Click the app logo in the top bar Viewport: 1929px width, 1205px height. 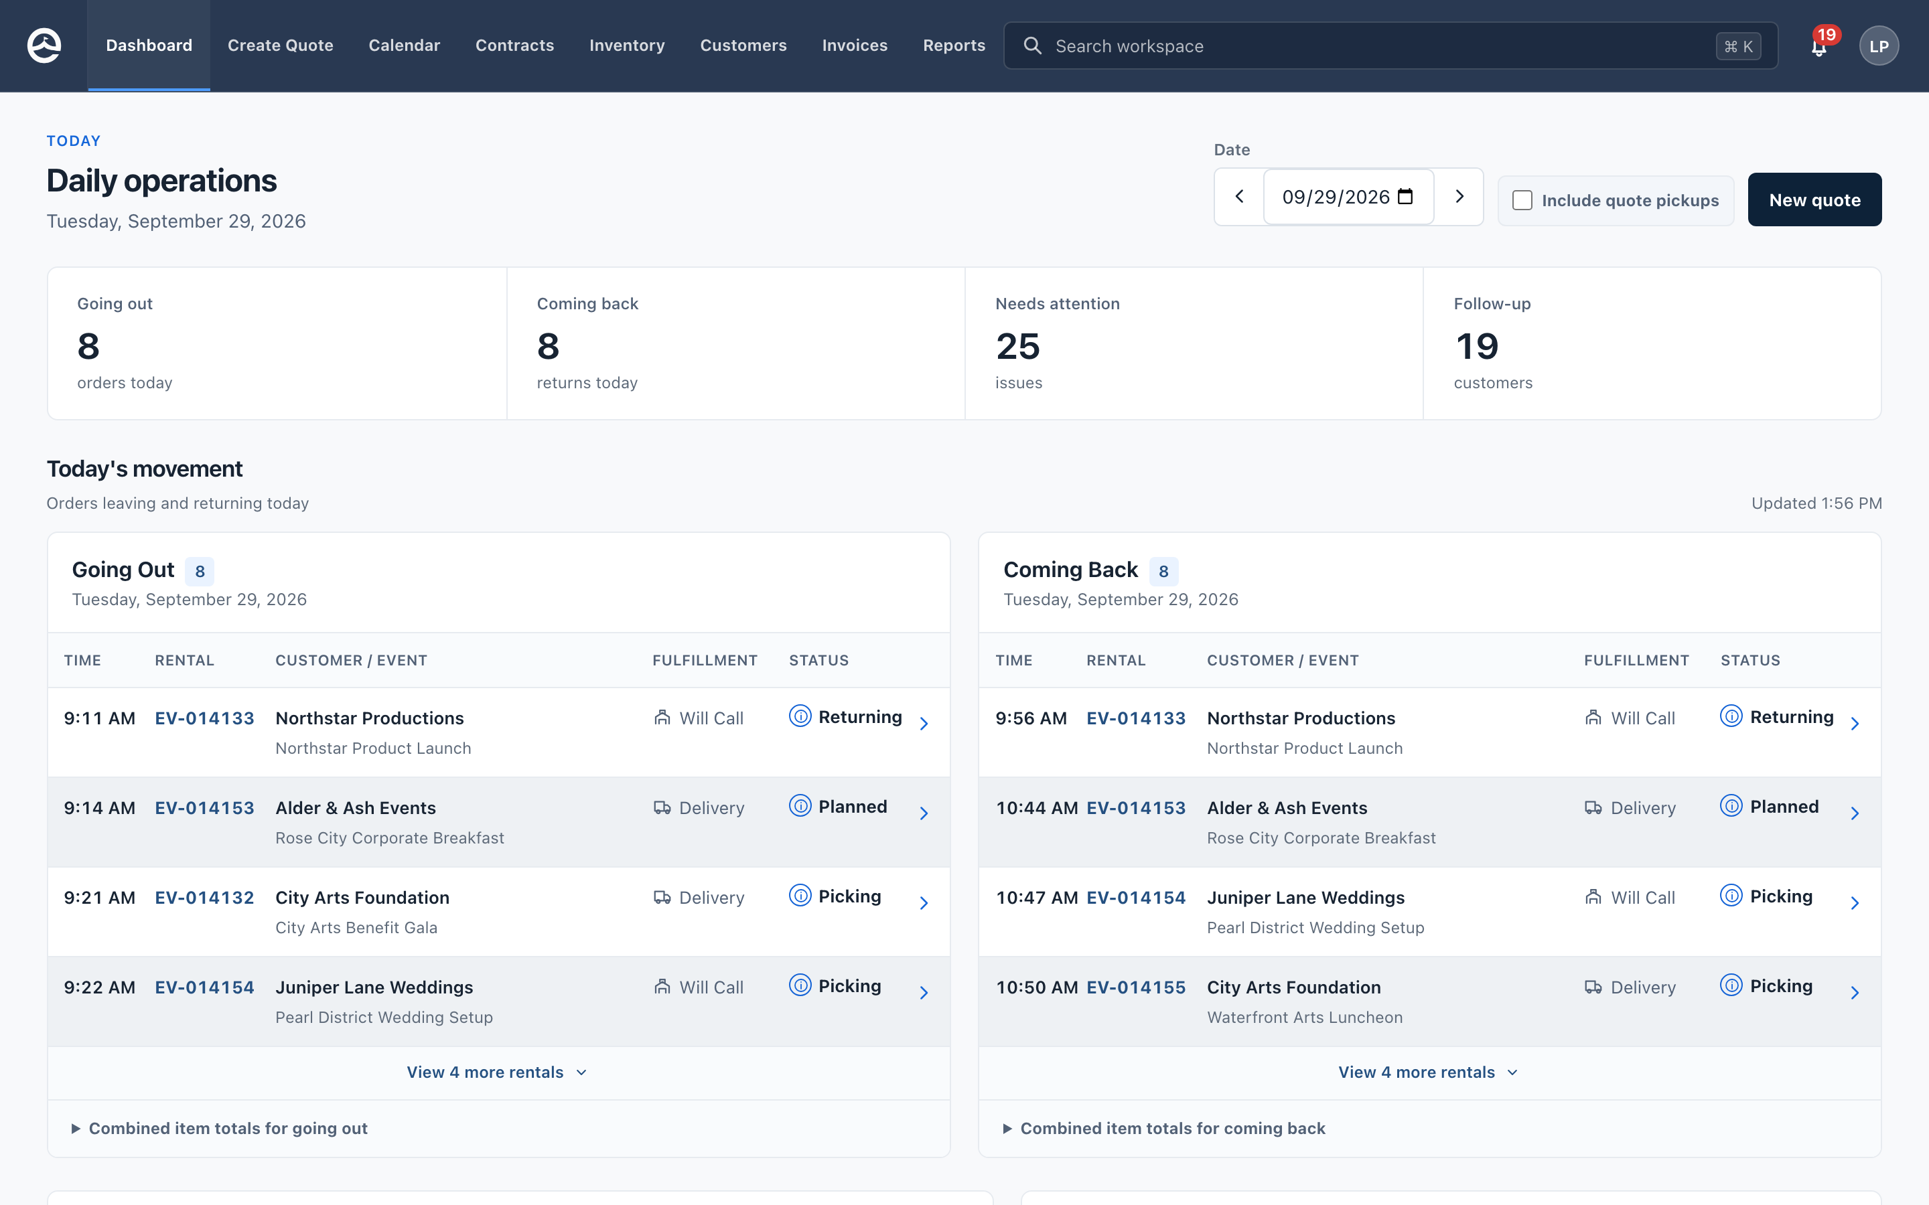pos(44,46)
